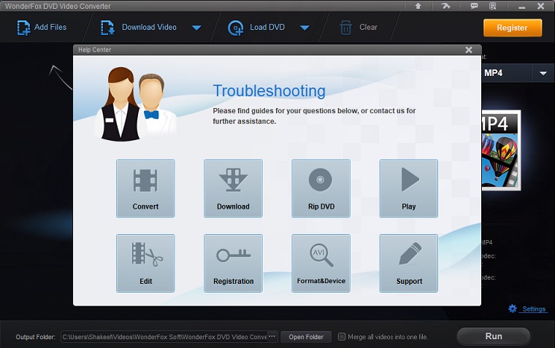The height and width of the screenshot is (348, 555).
Task: Open the Convert troubleshooting guide
Action: click(145, 188)
